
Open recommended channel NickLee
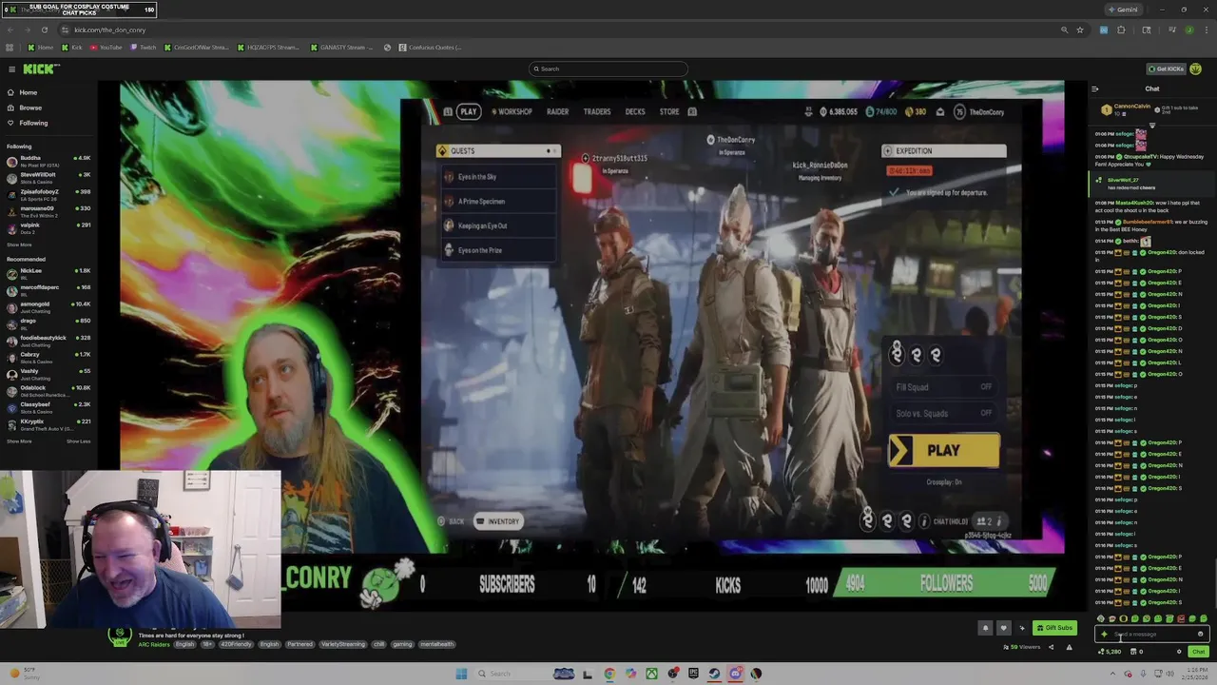48,273
